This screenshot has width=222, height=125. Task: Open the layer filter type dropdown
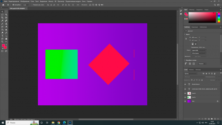191,73
